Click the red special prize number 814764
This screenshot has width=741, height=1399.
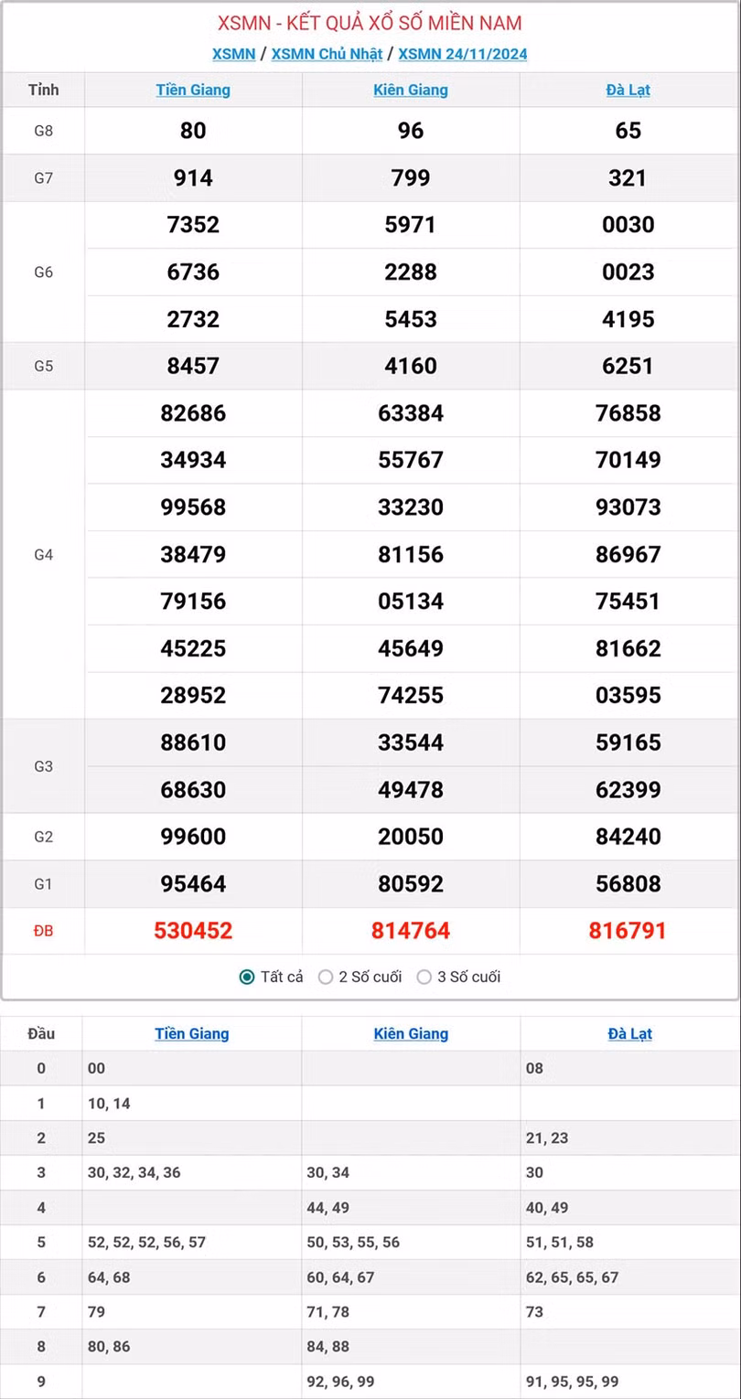click(411, 931)
